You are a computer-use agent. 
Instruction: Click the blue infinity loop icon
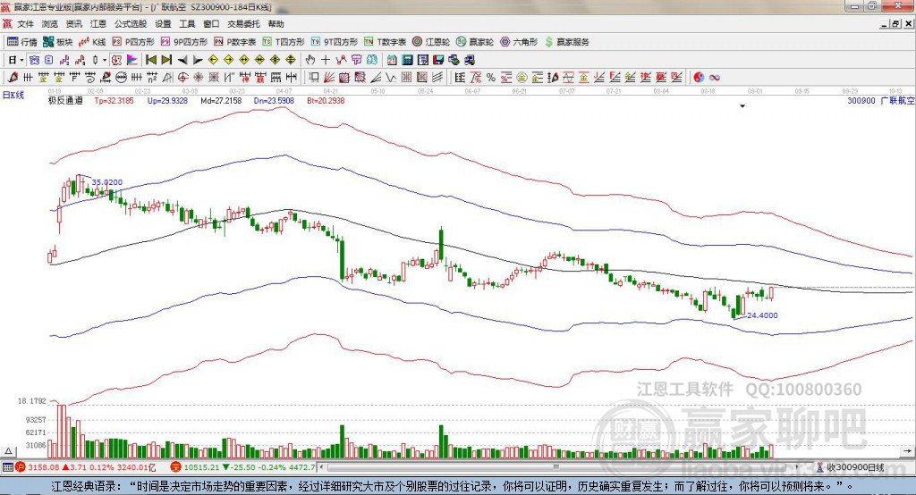pyautogui.click(x=715, y=78)
